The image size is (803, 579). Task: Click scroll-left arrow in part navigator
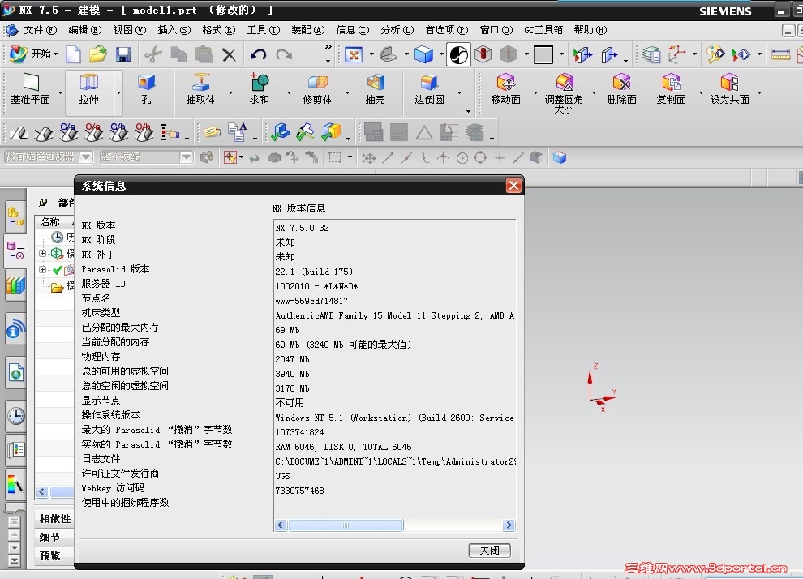42,492
